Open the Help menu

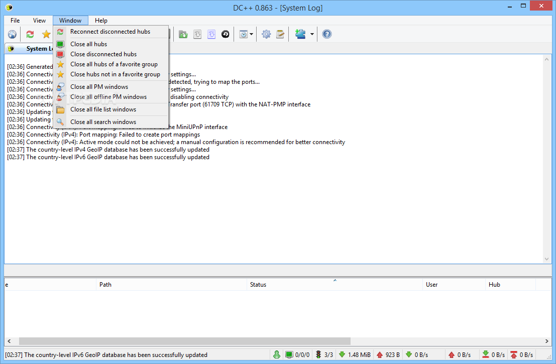click(101, 21)
